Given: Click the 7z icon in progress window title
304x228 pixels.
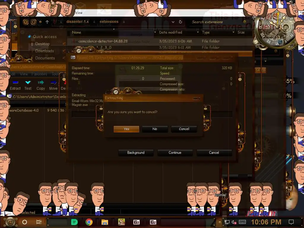Looking at the screenshot, I should point(73,57).
